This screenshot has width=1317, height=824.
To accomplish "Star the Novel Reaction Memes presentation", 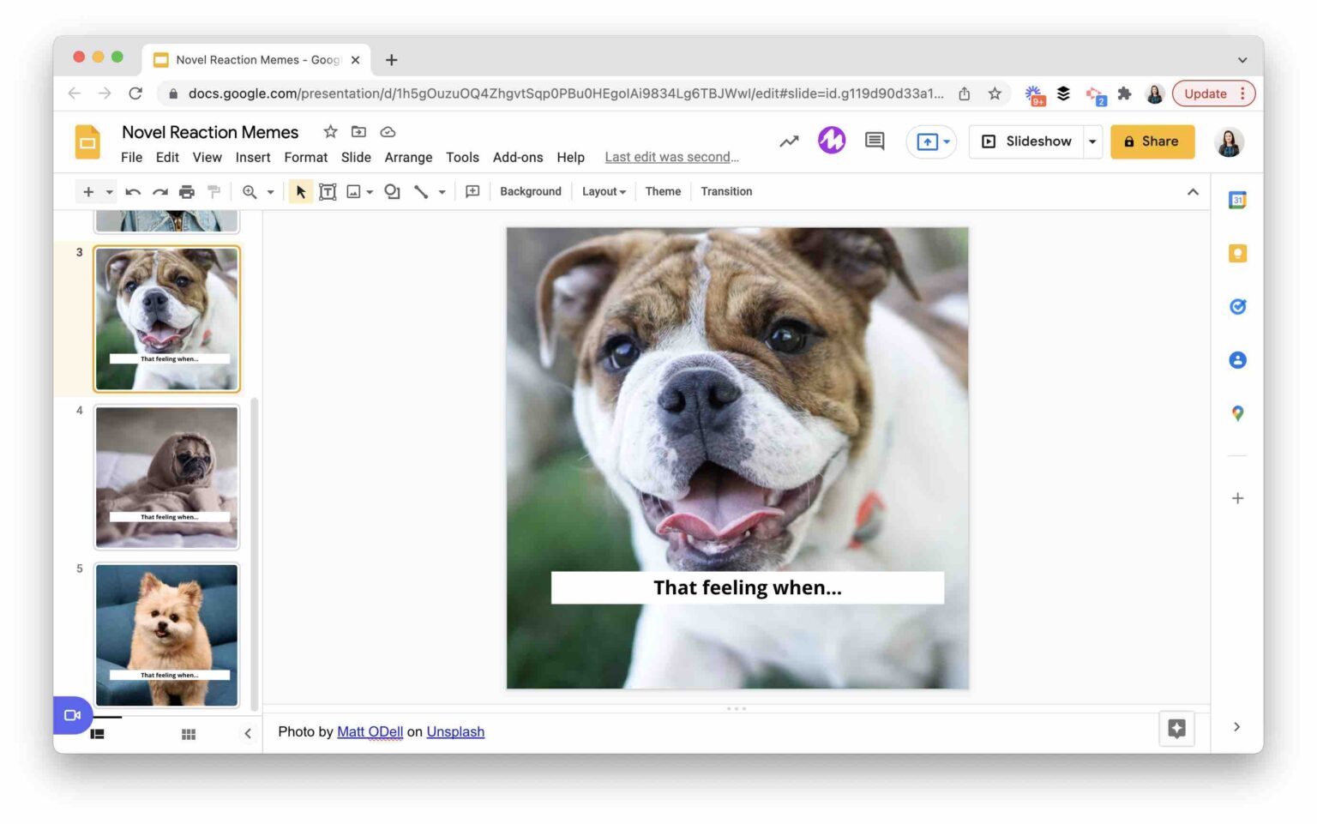I will 330,131.
